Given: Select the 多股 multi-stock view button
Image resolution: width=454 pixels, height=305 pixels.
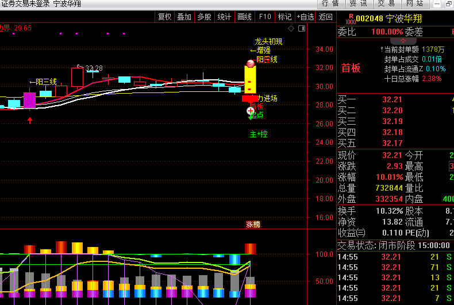Looking at the screenshot, I should [x=204, y=17].
